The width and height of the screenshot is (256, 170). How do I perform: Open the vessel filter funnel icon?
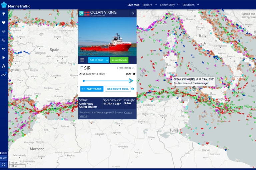coord(4,14)
